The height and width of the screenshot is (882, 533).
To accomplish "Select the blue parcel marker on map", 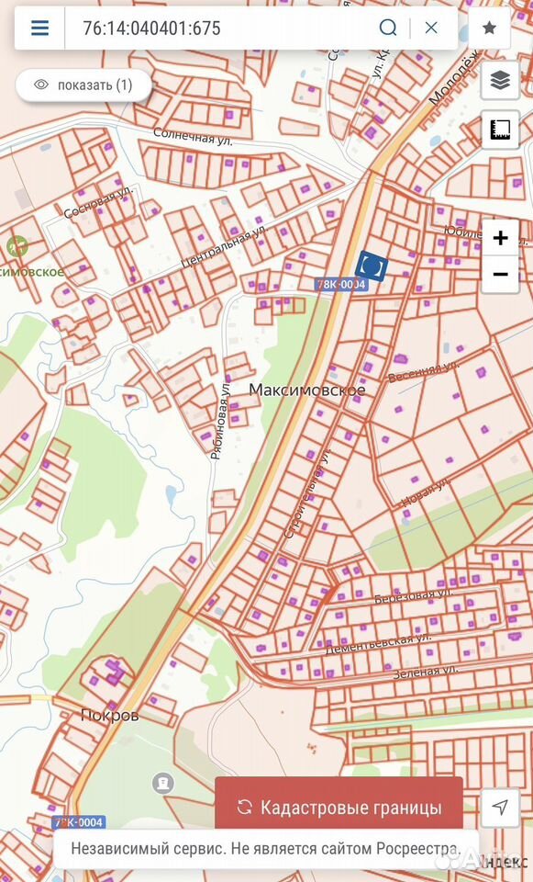I will click(372, 265).
